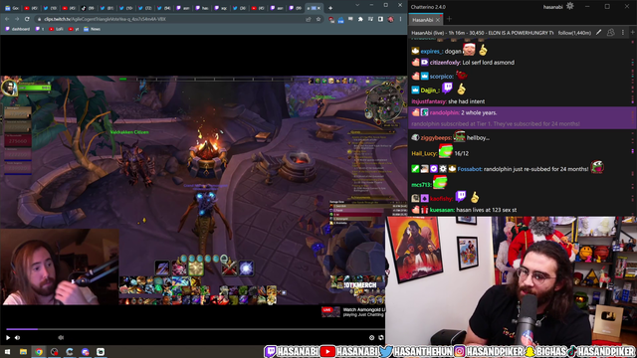Click username randolphin in chat
This screenshot has height=358, width=637.
[x=445, y=112]
